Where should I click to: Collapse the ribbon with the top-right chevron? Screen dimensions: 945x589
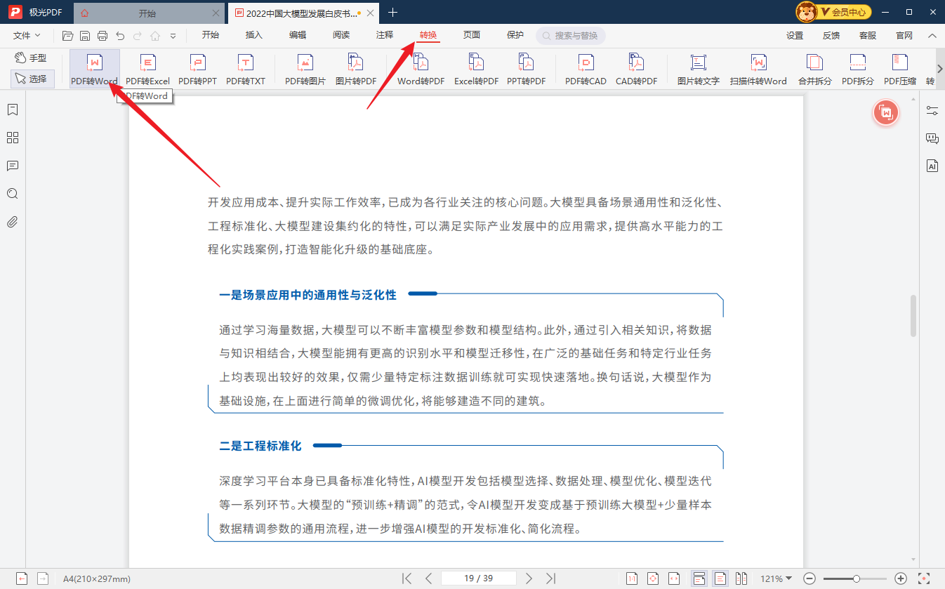point(932,35)
